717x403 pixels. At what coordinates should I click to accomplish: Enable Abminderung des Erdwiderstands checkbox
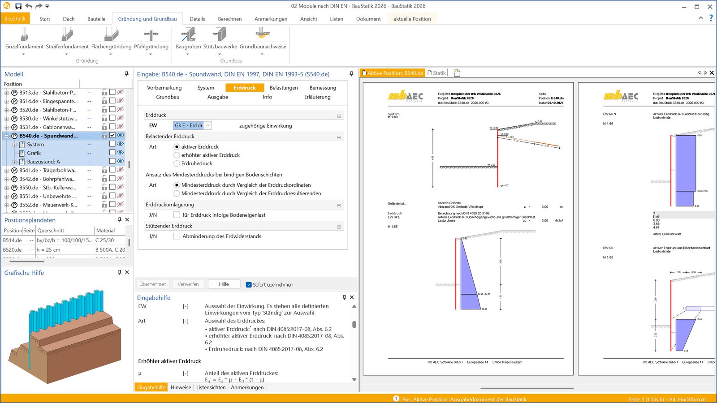tap(177, 236)
